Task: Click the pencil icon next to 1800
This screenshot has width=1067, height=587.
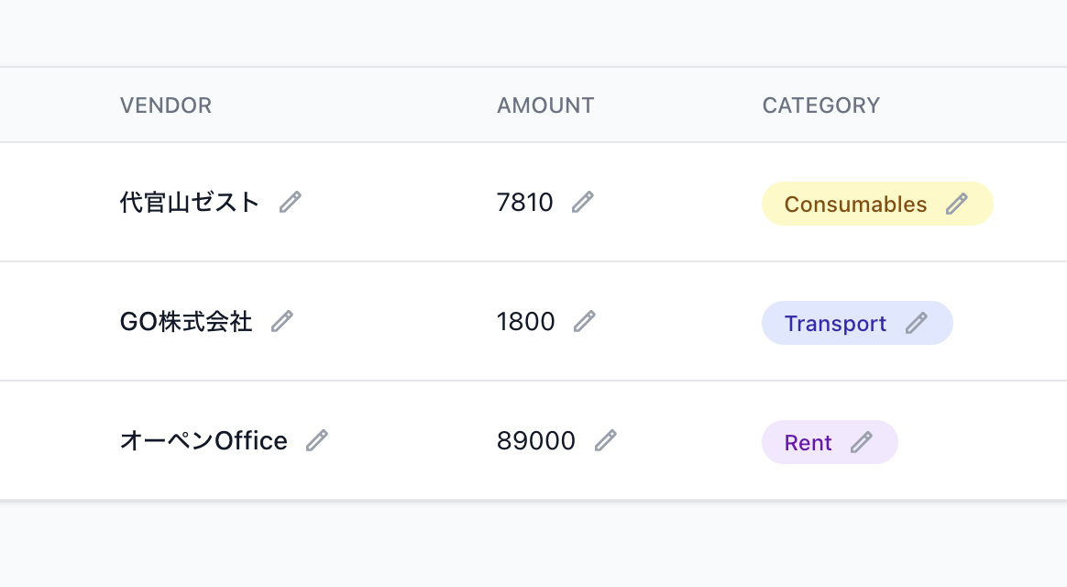Action: pos(585,321)
